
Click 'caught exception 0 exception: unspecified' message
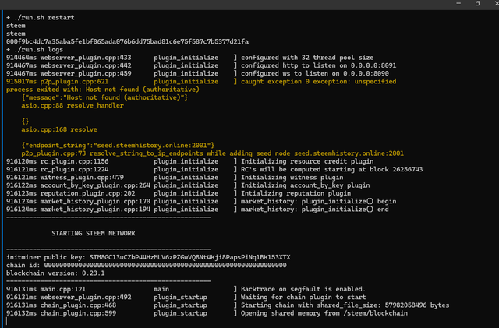pyautogui.click(x=318, y=82)
